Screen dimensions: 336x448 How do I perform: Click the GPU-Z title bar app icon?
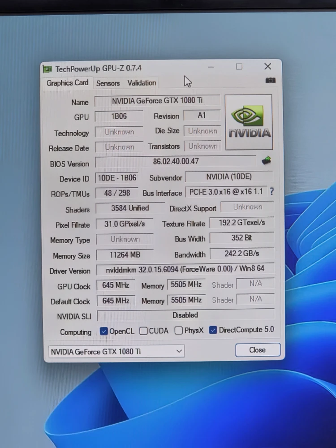tap(47, 69)
